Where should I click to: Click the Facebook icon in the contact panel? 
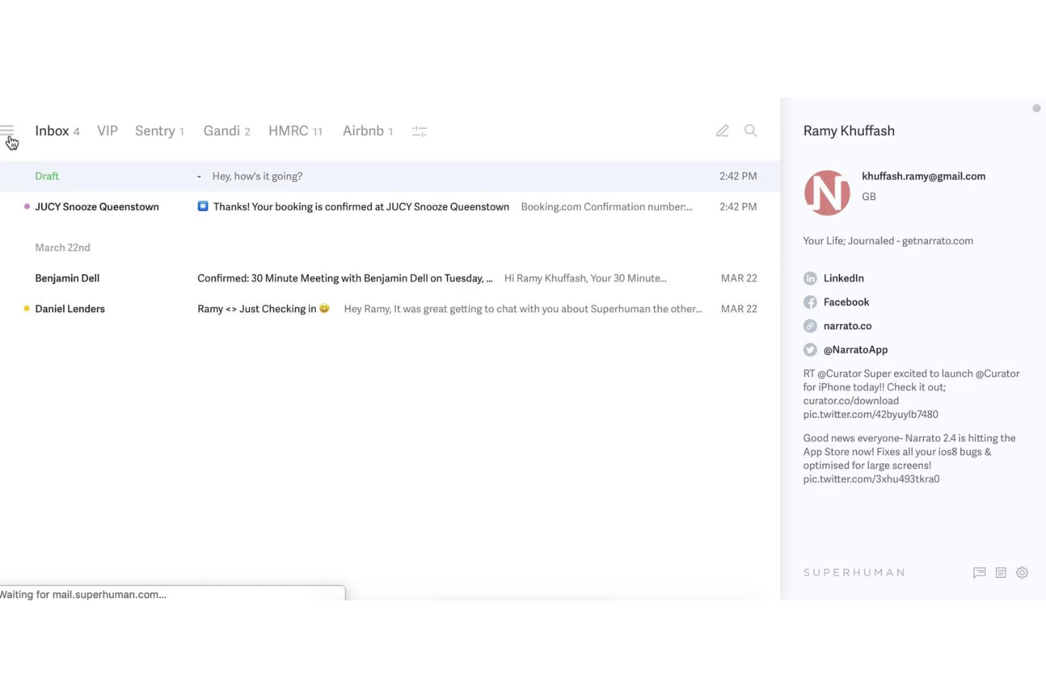click(x=810, y=302)
